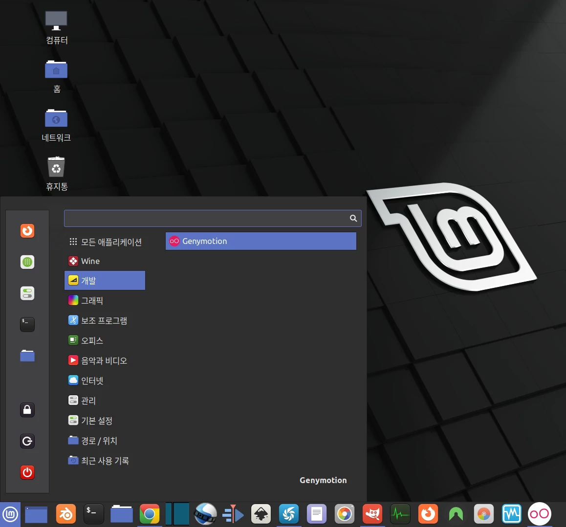Open the green arch app in panel
Image resolution: width=566 pixels, height=527 pixels.
(x=456, y=514)
